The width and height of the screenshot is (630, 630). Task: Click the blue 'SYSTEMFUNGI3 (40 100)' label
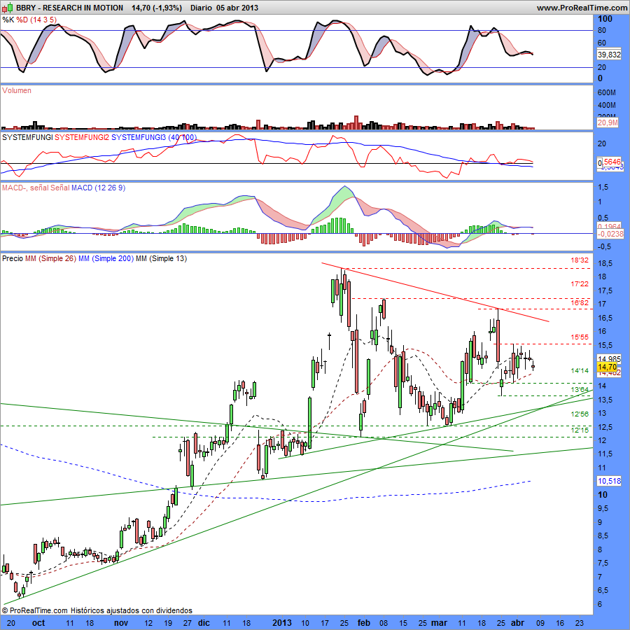coord(154,137)
